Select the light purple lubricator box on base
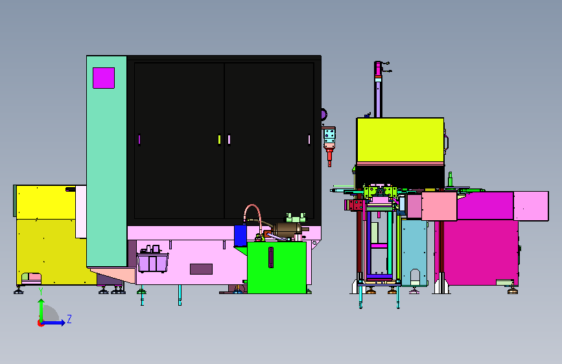The width and height of the screenshot is (562, 364). coord(153,262)
